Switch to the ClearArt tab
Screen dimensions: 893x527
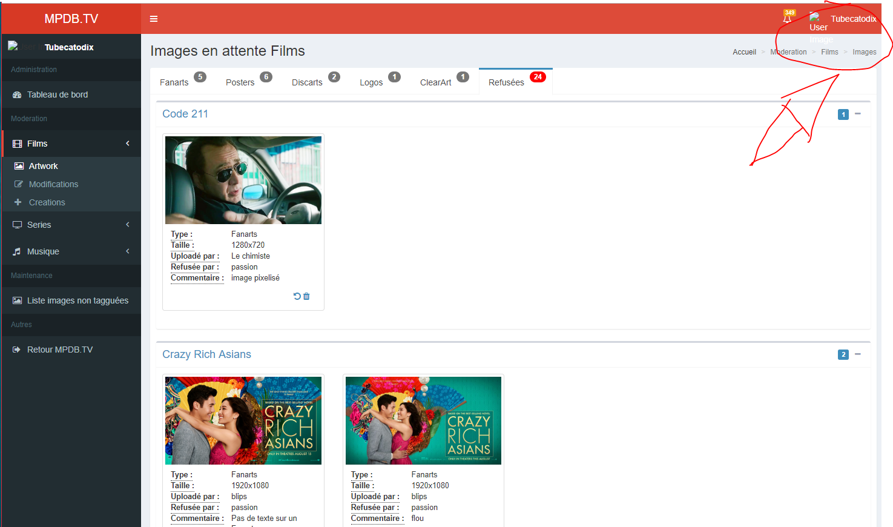point(444,81)
